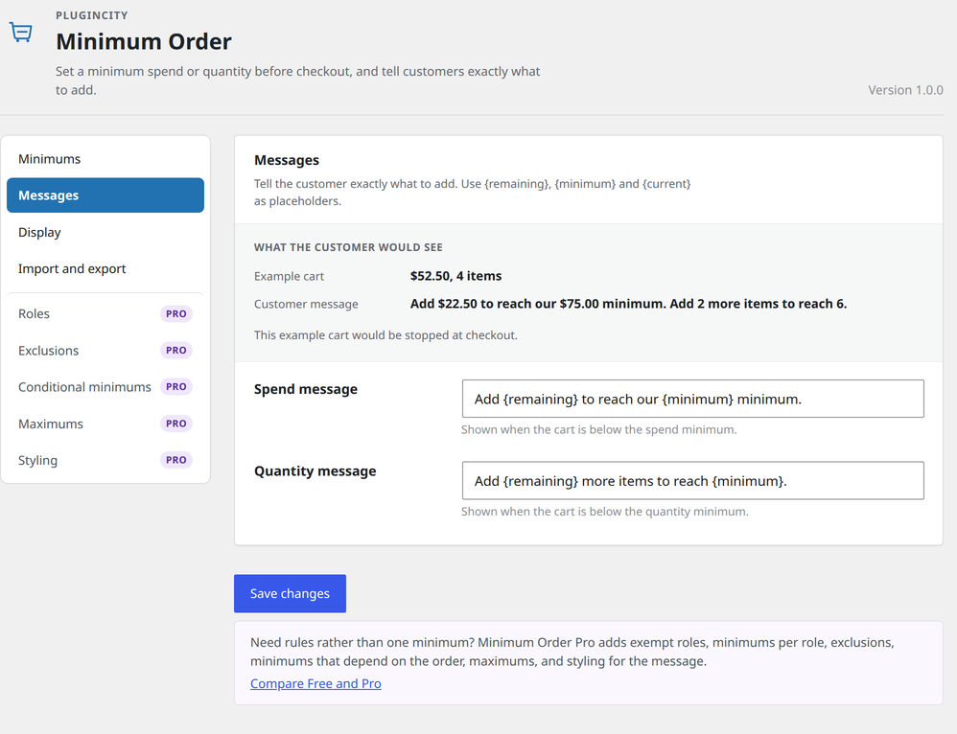Click the placeholders description under Messages
The height and width of the screenshot is (734, 957).
[x=473, y=193]
